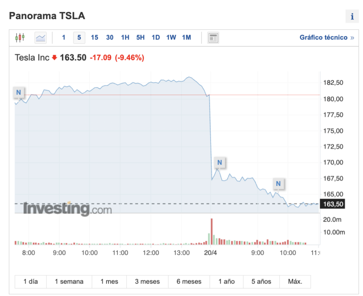Switch to candlestick chart type
Viewport: 363px width, 296px height.
click(x=20, y=38)
